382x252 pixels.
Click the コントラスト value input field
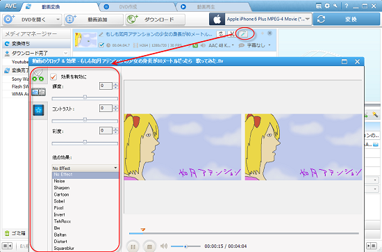pyautogui.click(x=106, y=108)
